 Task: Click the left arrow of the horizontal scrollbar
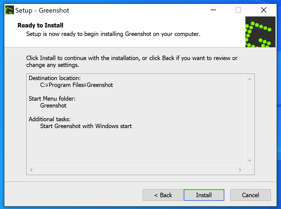pyautogui.click(x=31, y=170)
